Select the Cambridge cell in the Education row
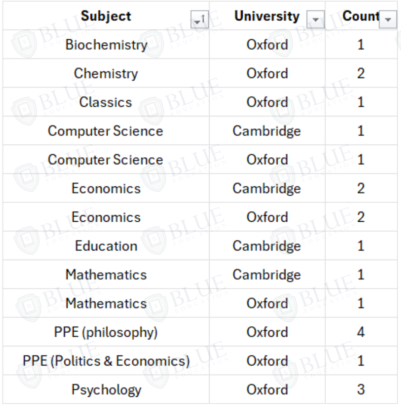The height and width of the screenshot is (406, 401). tap(267, 246)
